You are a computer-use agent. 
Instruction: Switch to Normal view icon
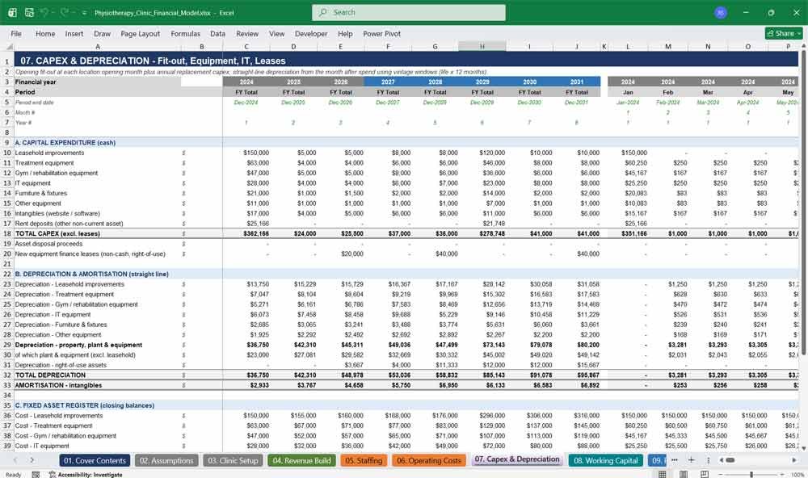point(663,475)
